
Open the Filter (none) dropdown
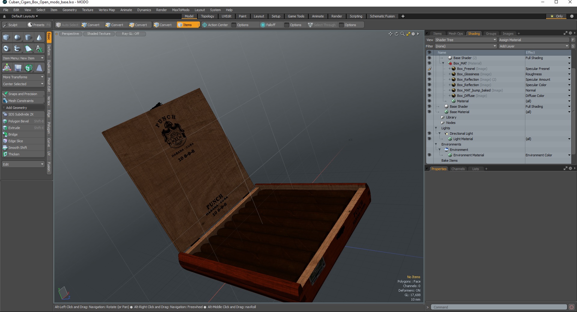[x=466, y=46]
